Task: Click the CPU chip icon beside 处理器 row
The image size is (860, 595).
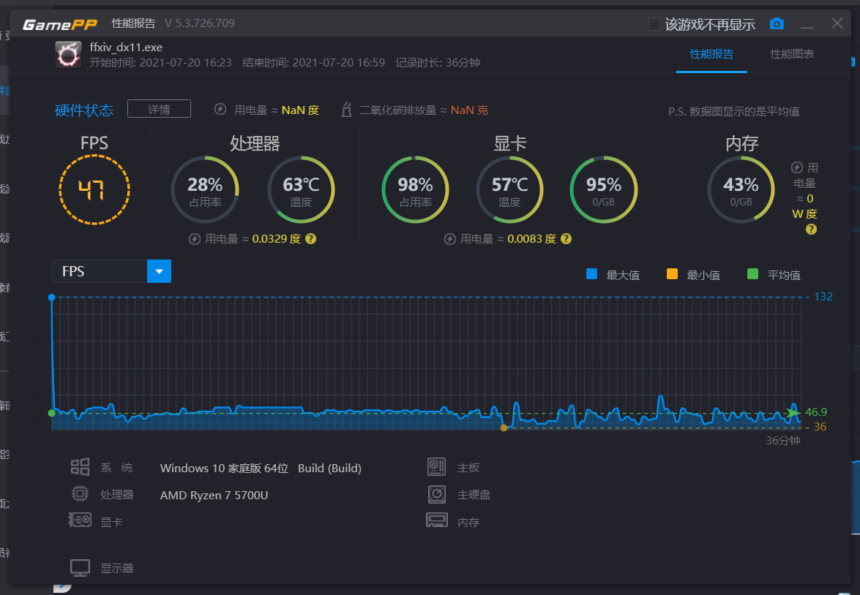Action: [80, 493]
